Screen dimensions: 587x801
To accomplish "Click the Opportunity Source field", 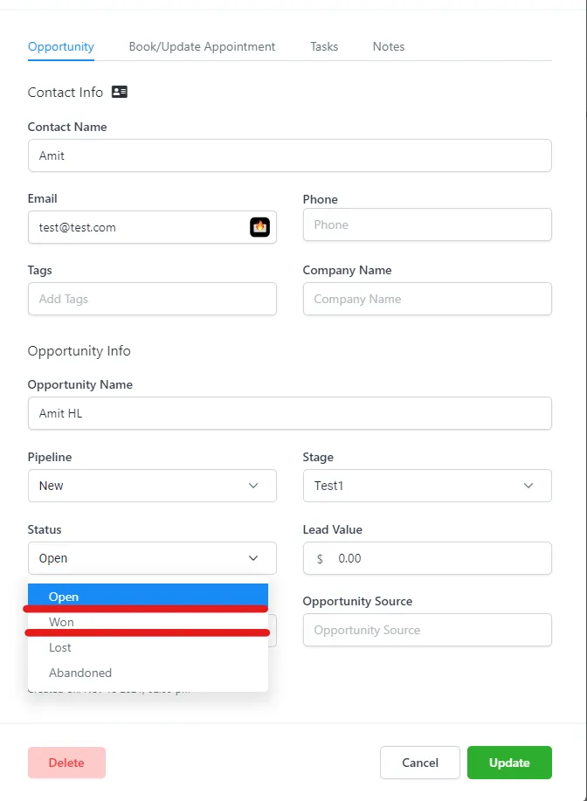I will [x=427, y=630].
